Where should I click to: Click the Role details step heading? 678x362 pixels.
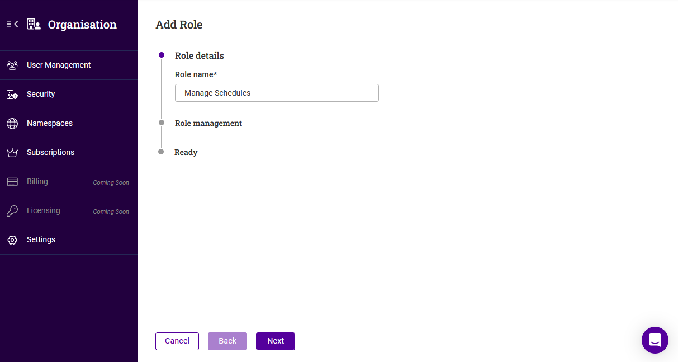pos(200,56)
